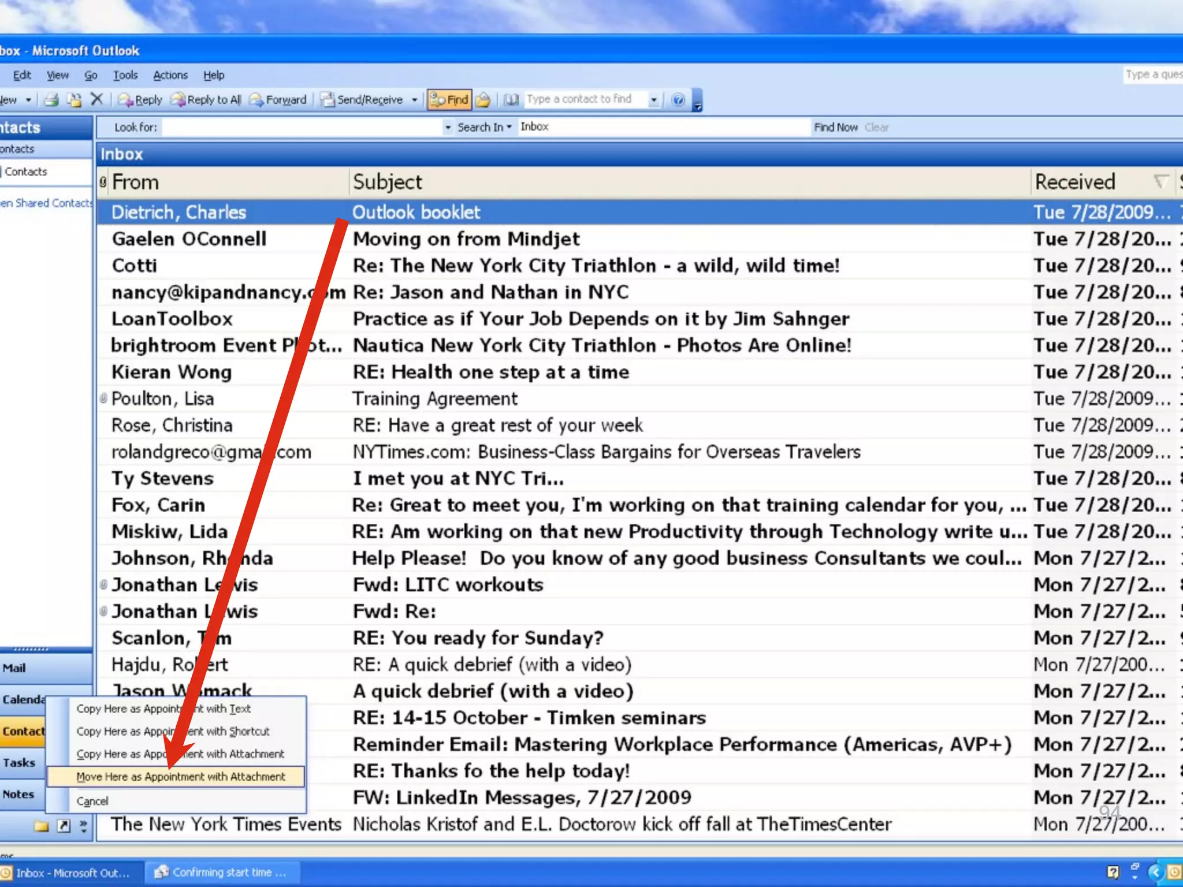Open the Shortcuts icon in navigation pane

[64, 826]
